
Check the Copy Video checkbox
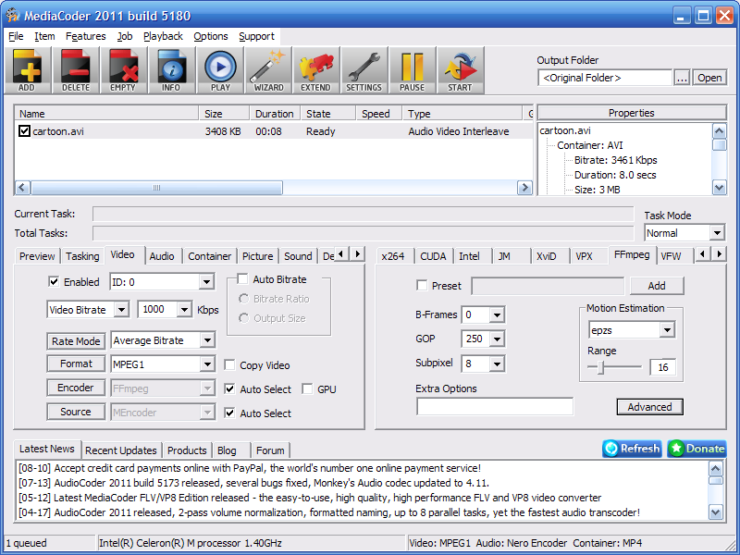[x=229, y=364]
